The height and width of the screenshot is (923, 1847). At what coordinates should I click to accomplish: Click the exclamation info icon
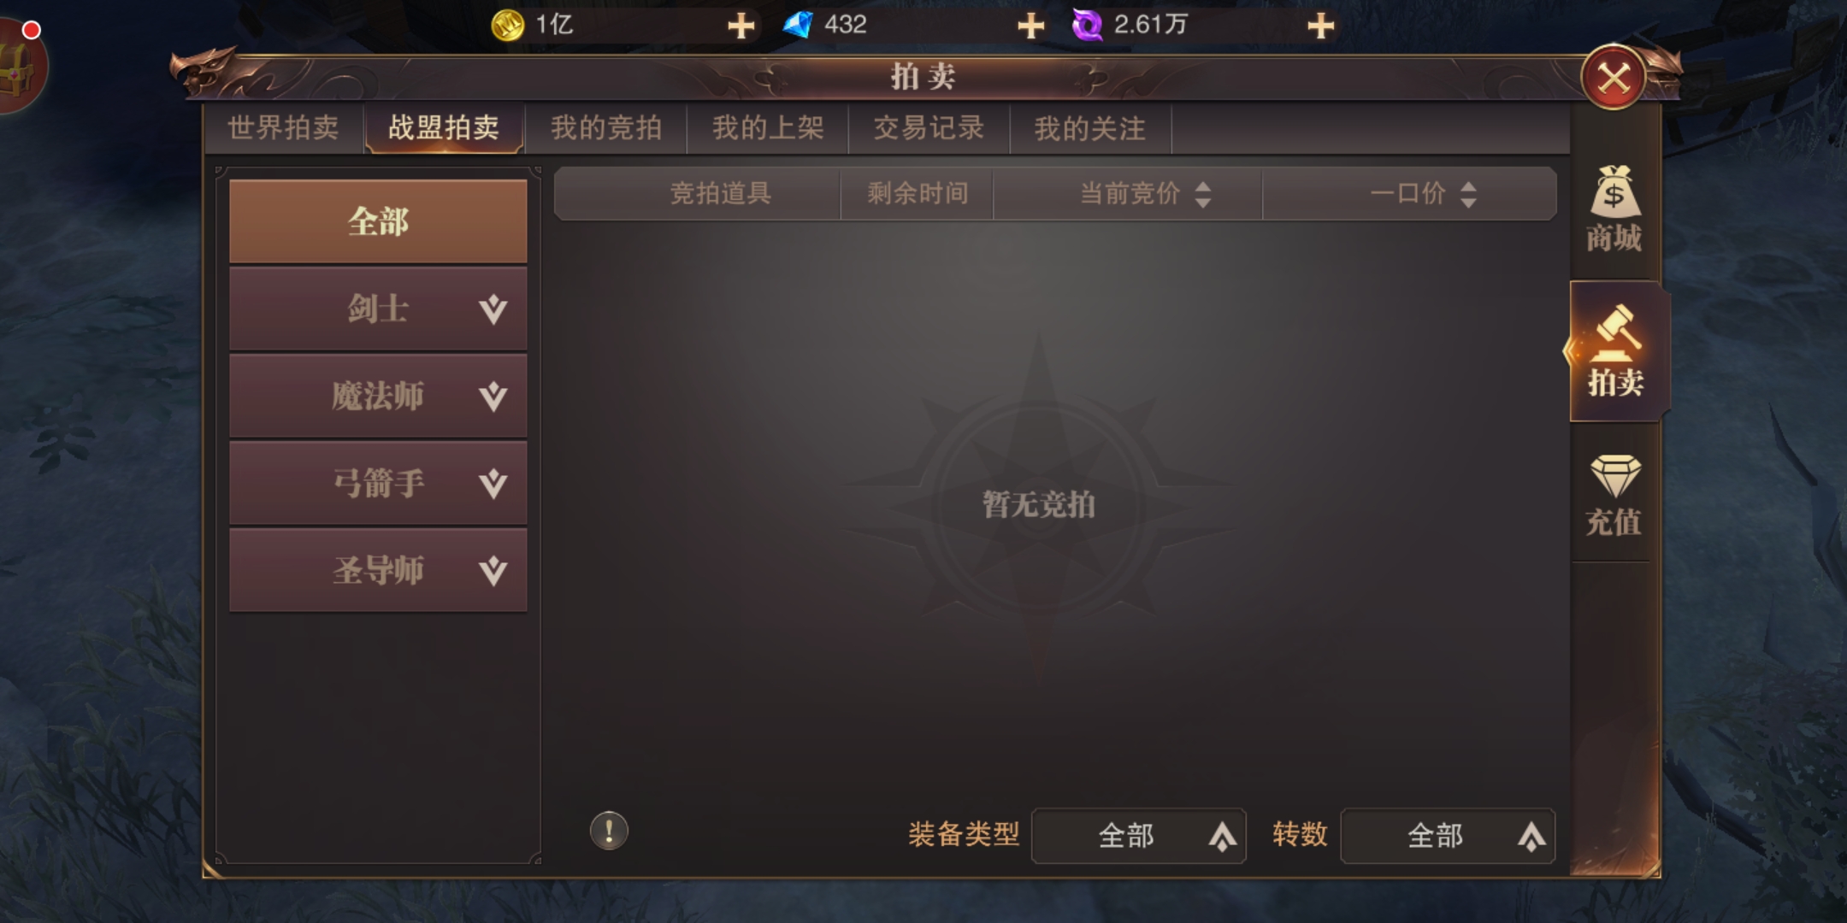609,831
